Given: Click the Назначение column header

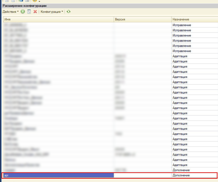Looking at the screenshot, I should click(195, 19).
